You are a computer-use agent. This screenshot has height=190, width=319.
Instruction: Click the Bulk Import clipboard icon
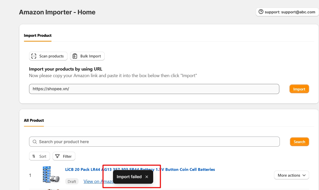point(75,56)
